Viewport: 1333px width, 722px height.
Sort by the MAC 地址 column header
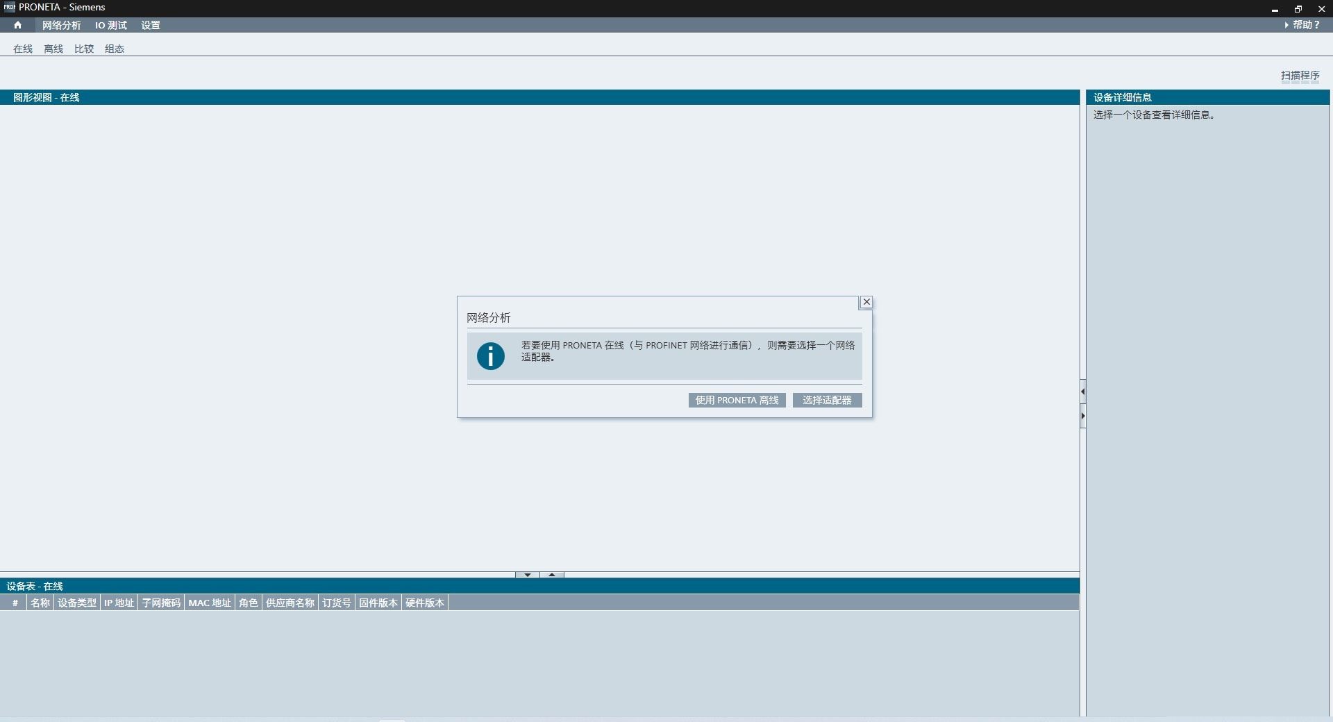click(210, 603)
